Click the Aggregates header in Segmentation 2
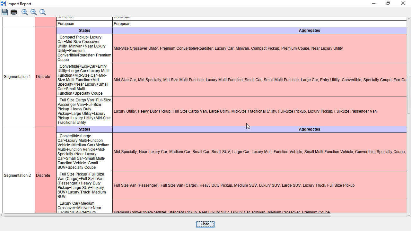Screen dimensions: 411x231 (x=259, y=129)
